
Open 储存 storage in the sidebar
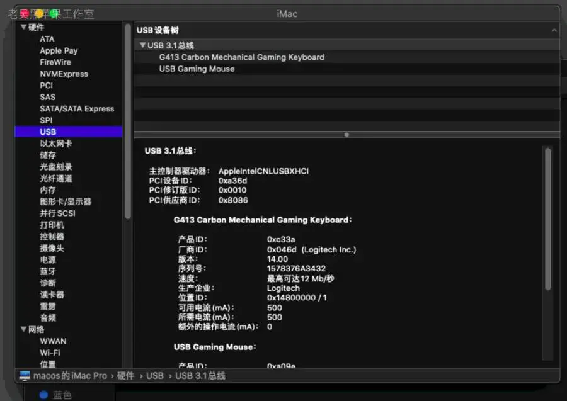pos(48,155)
